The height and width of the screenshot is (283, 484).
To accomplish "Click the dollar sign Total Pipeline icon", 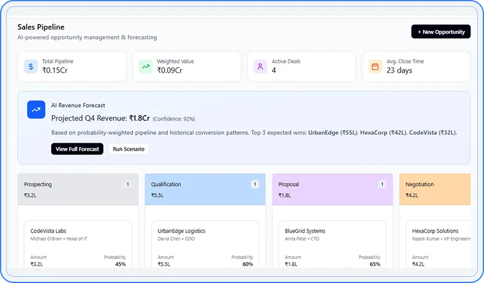I will coord(31,66).
